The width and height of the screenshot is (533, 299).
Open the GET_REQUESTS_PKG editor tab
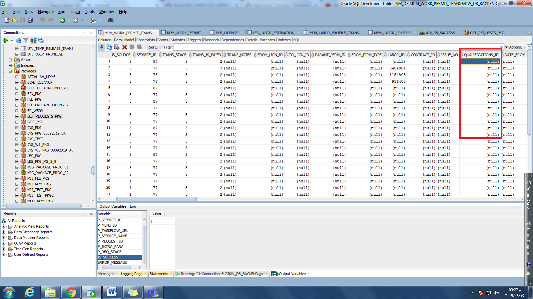(x=487, y=33)
